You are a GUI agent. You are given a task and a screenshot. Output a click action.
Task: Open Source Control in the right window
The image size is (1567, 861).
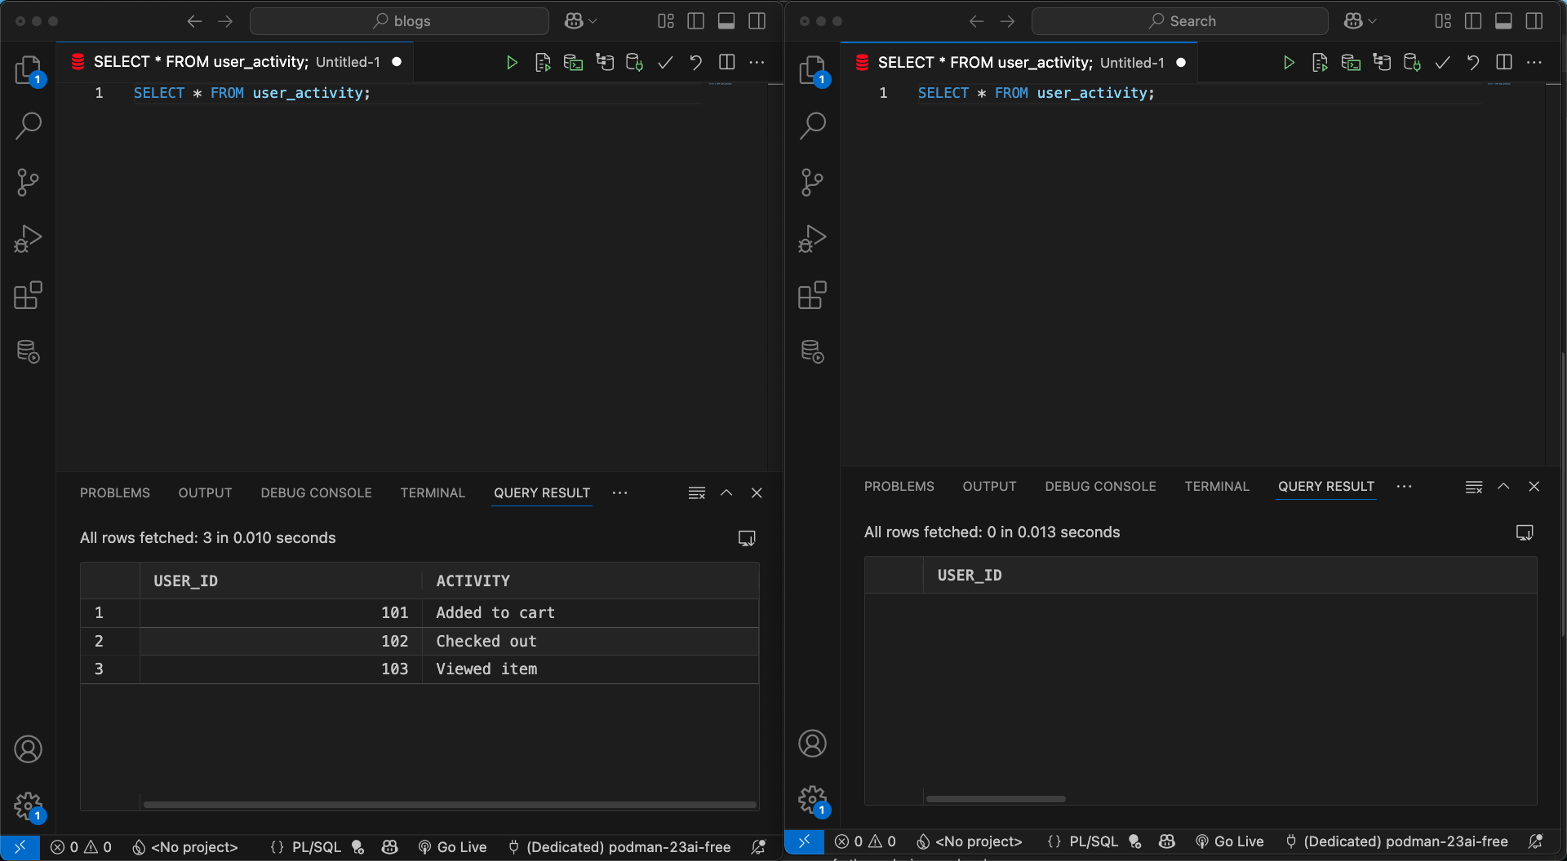click(813, 182)
